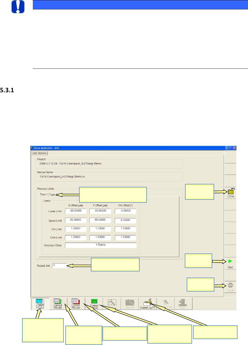Click the Close icon in right sidebar
This screenshot has height=345, width=248.
click(231, 193)
